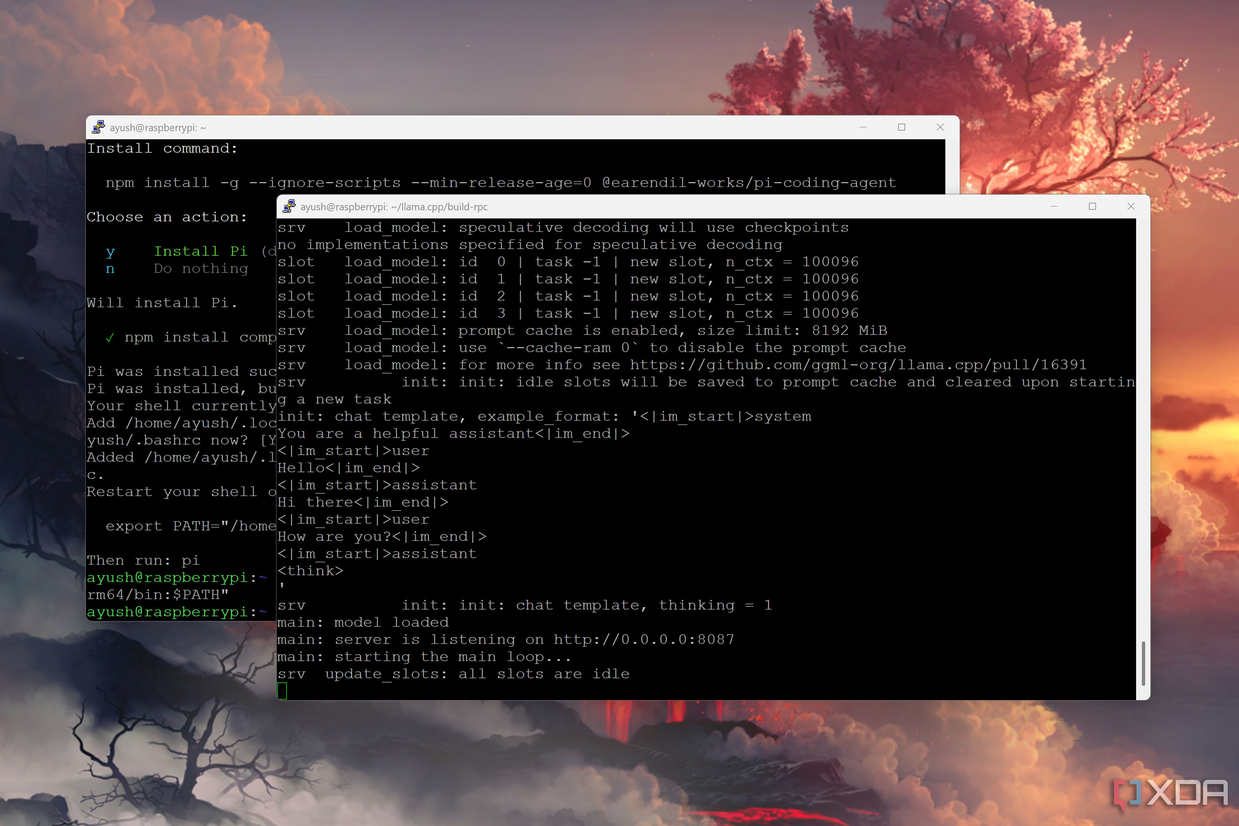Click the 'Will install Pi.' line

click(162, 303)
